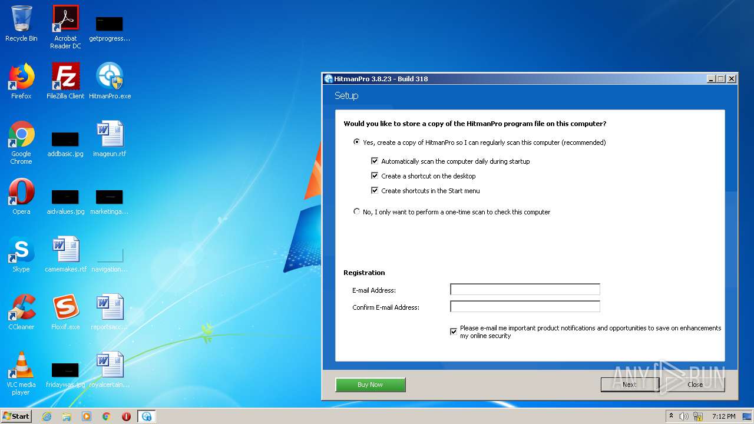754x424 pixels.
Task: Open Opera desktop shortcut
Action: pyautogui.click(x=21, y=196)
